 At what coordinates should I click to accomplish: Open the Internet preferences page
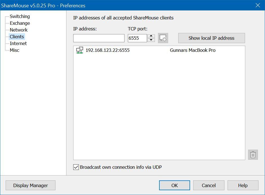point(18,43)
